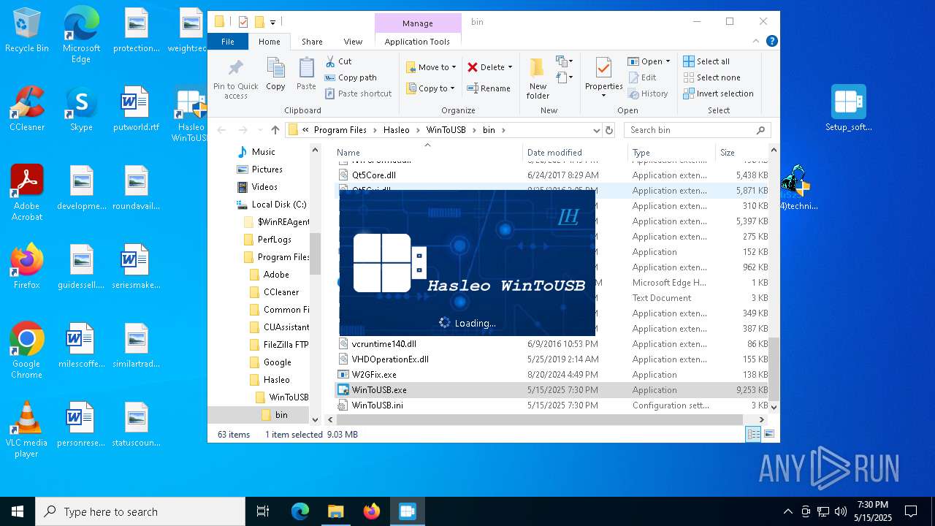Select vcruntime140.dll file row
Viewport: 935px width, 526px height.
[552, 344]
